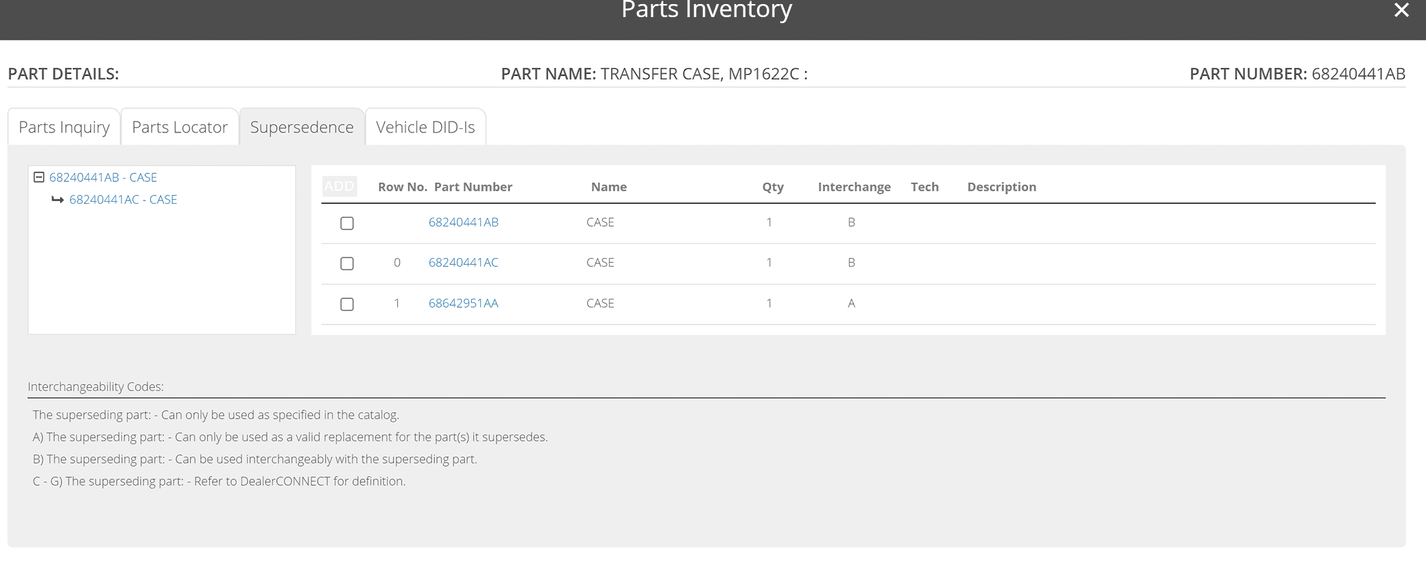
Task: Click the supersession arrow icon beside 68240441AC
Action: tap(58, 200)
